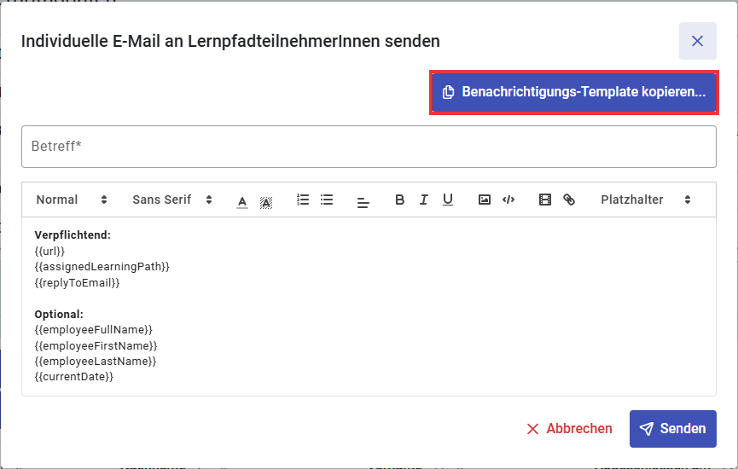Insert a hyperlink

click(569, 200)
